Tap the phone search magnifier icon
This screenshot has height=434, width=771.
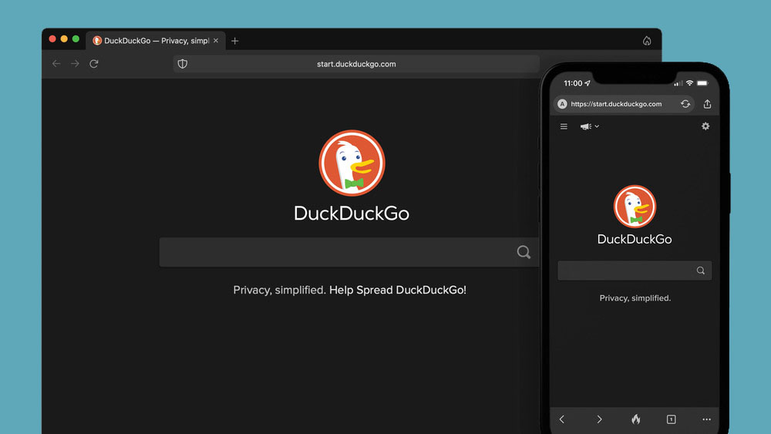coord(701,271)
